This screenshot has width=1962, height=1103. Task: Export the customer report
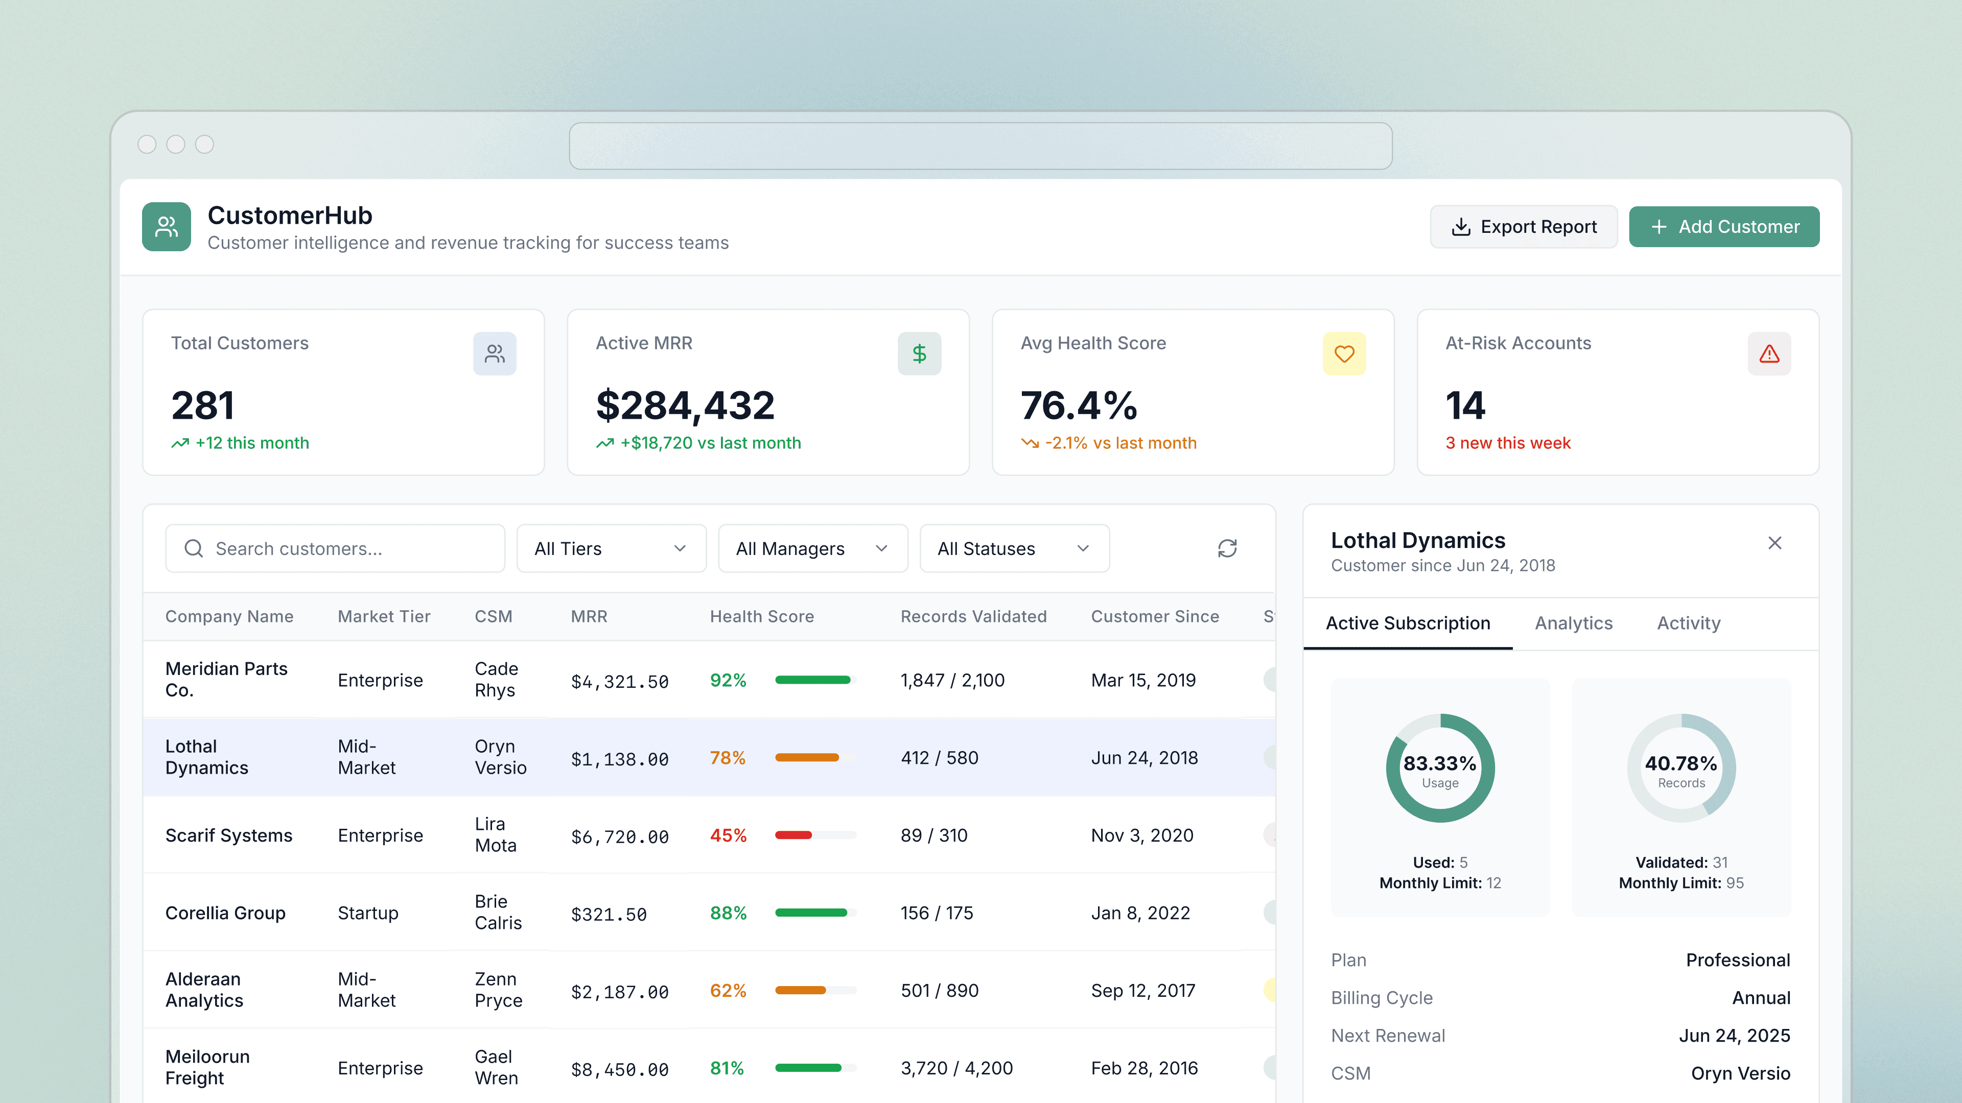click(x=1523, y=227)
